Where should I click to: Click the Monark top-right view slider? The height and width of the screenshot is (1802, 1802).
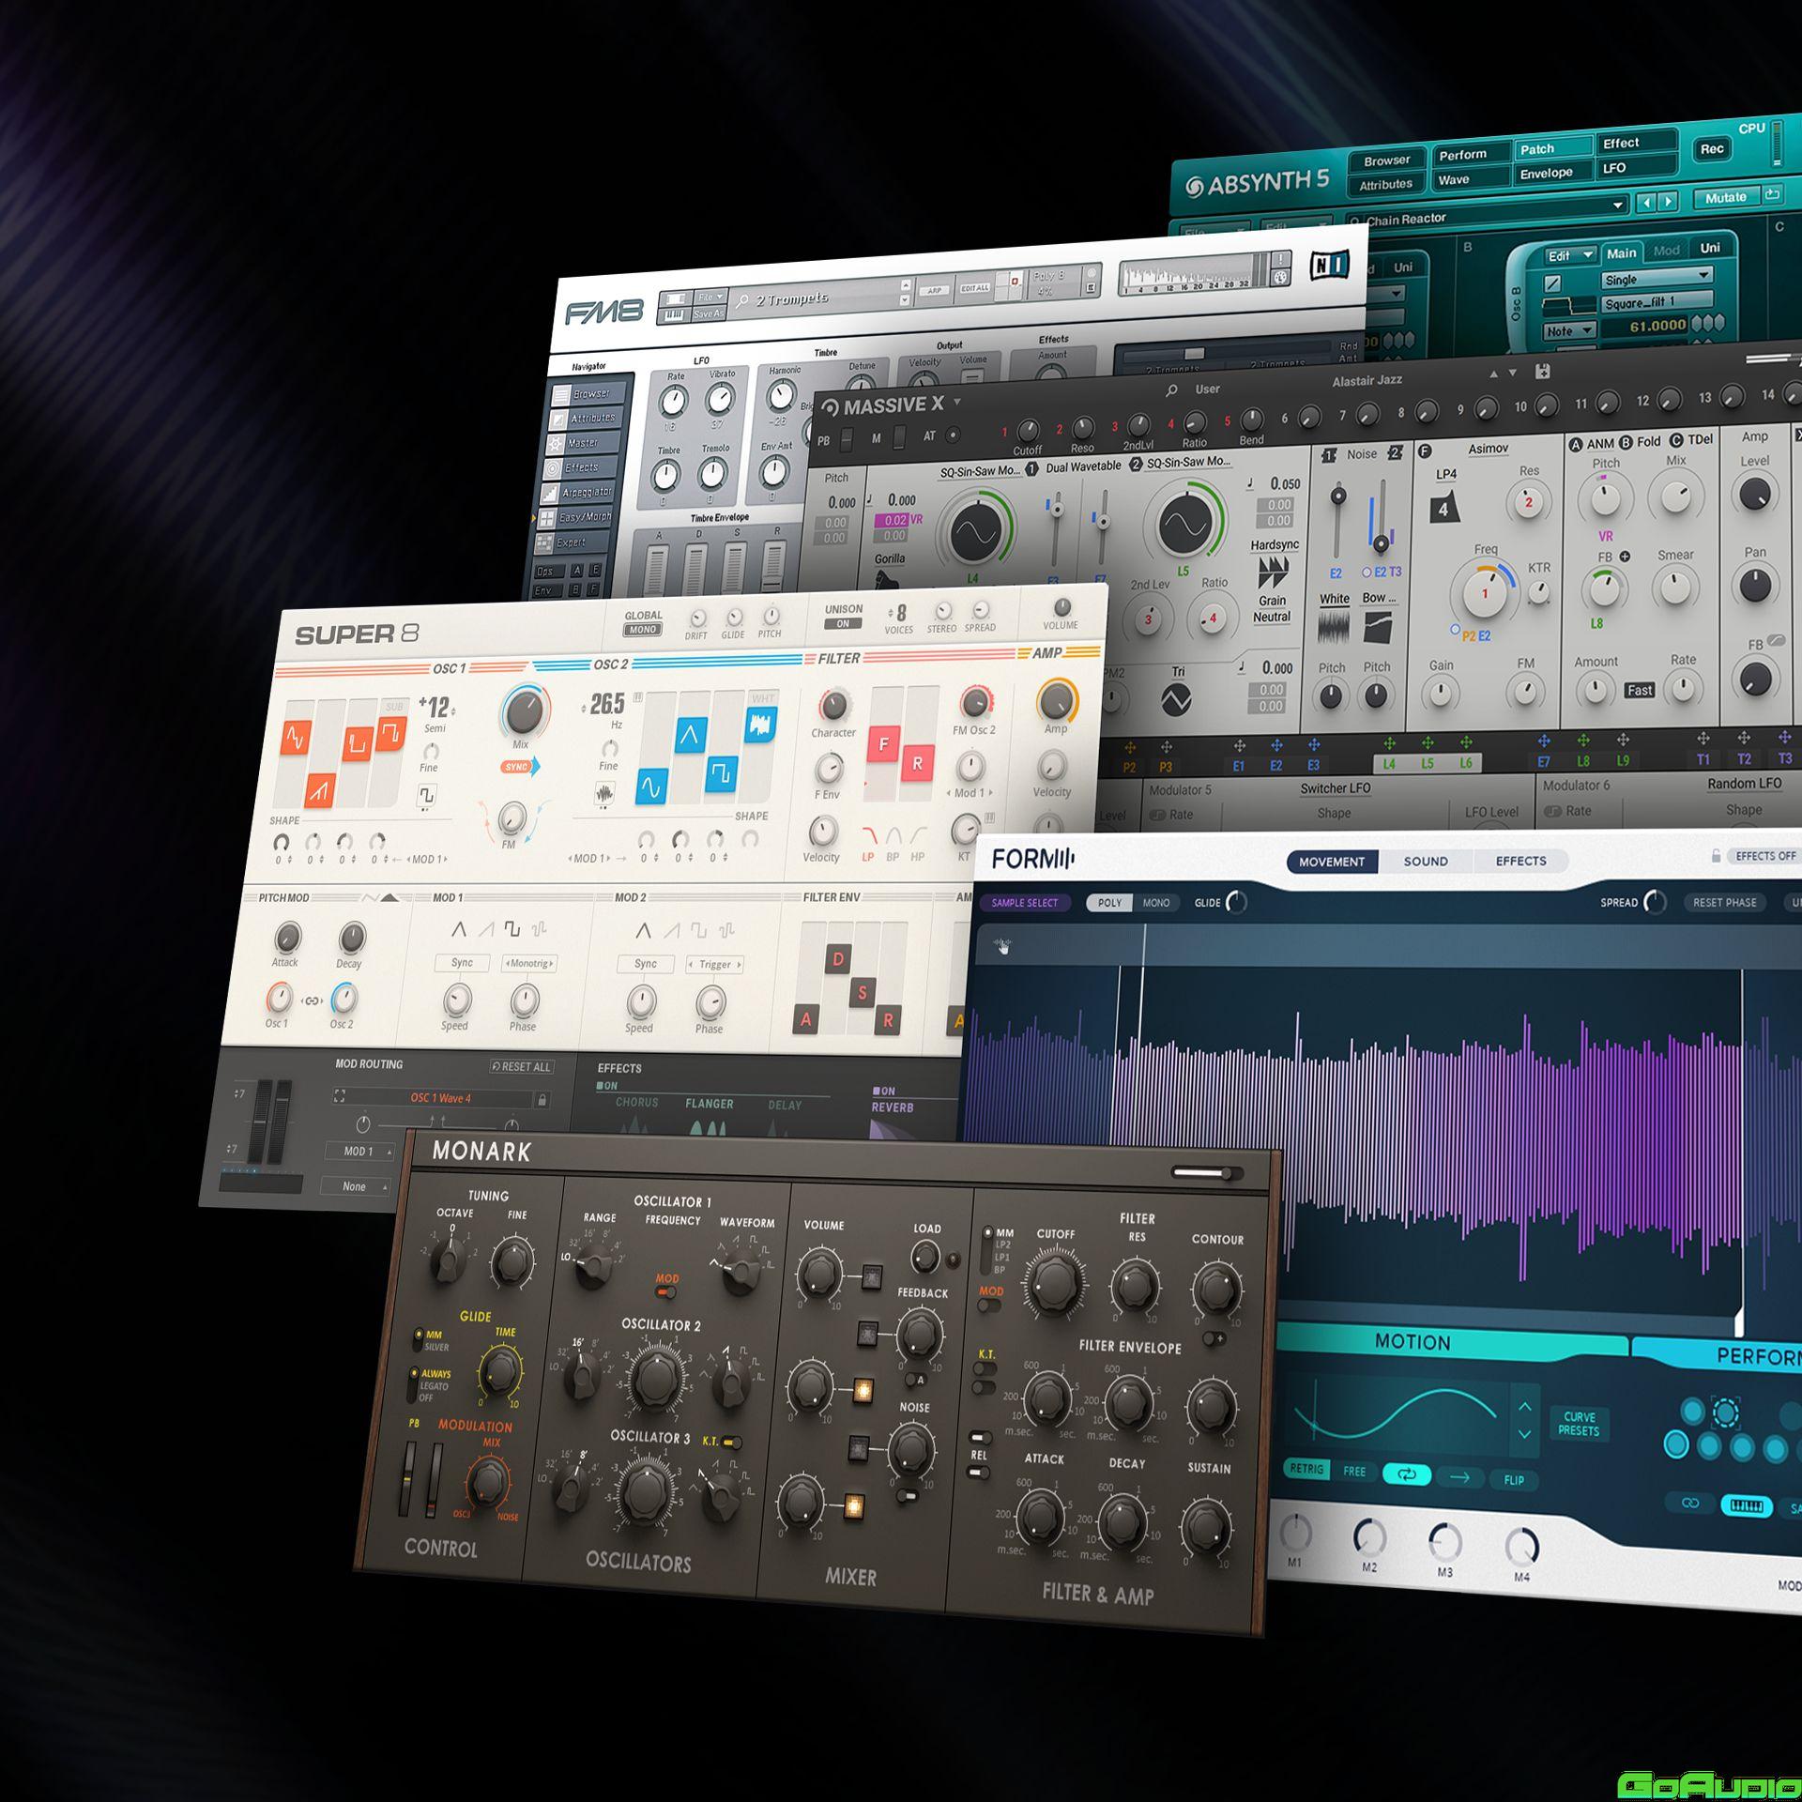(x=1208, y=1173)
